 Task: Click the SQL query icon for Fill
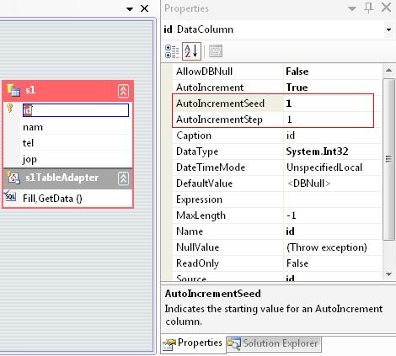point(10,196)
